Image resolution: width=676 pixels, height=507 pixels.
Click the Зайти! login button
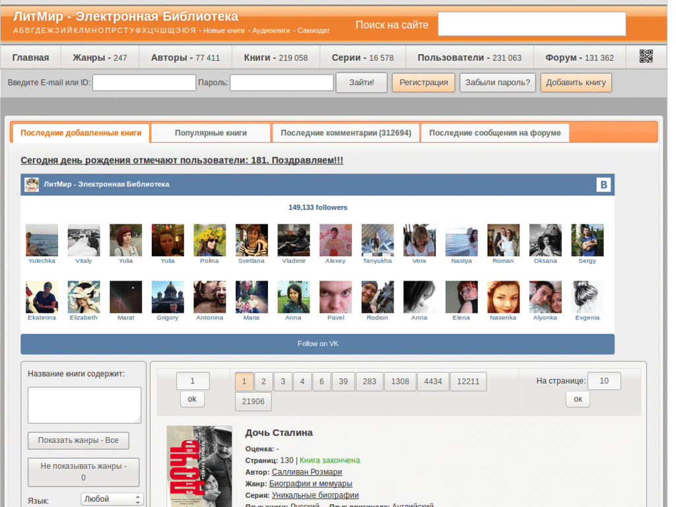362,83
